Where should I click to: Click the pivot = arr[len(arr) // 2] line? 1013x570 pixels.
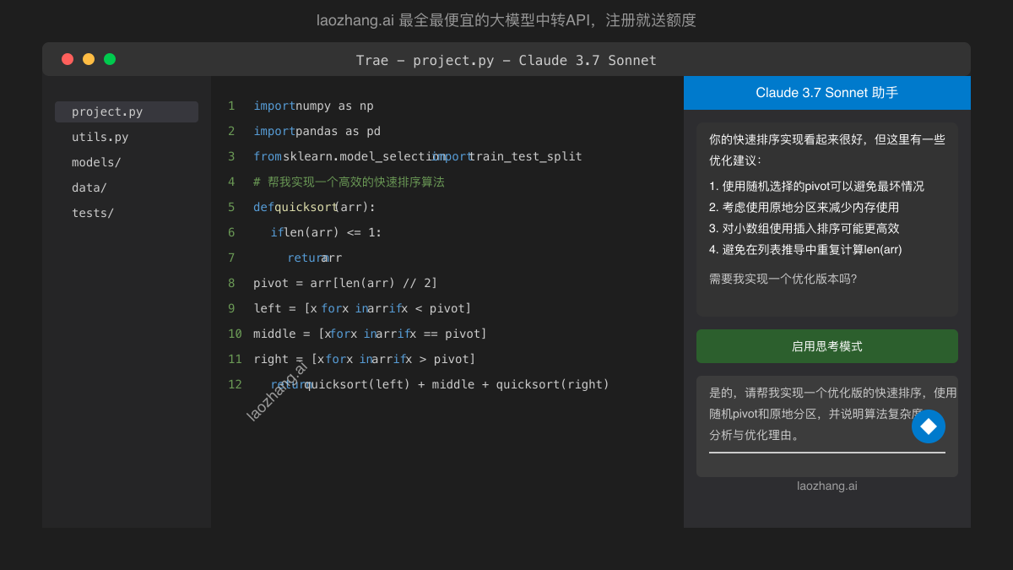point(345,283)
